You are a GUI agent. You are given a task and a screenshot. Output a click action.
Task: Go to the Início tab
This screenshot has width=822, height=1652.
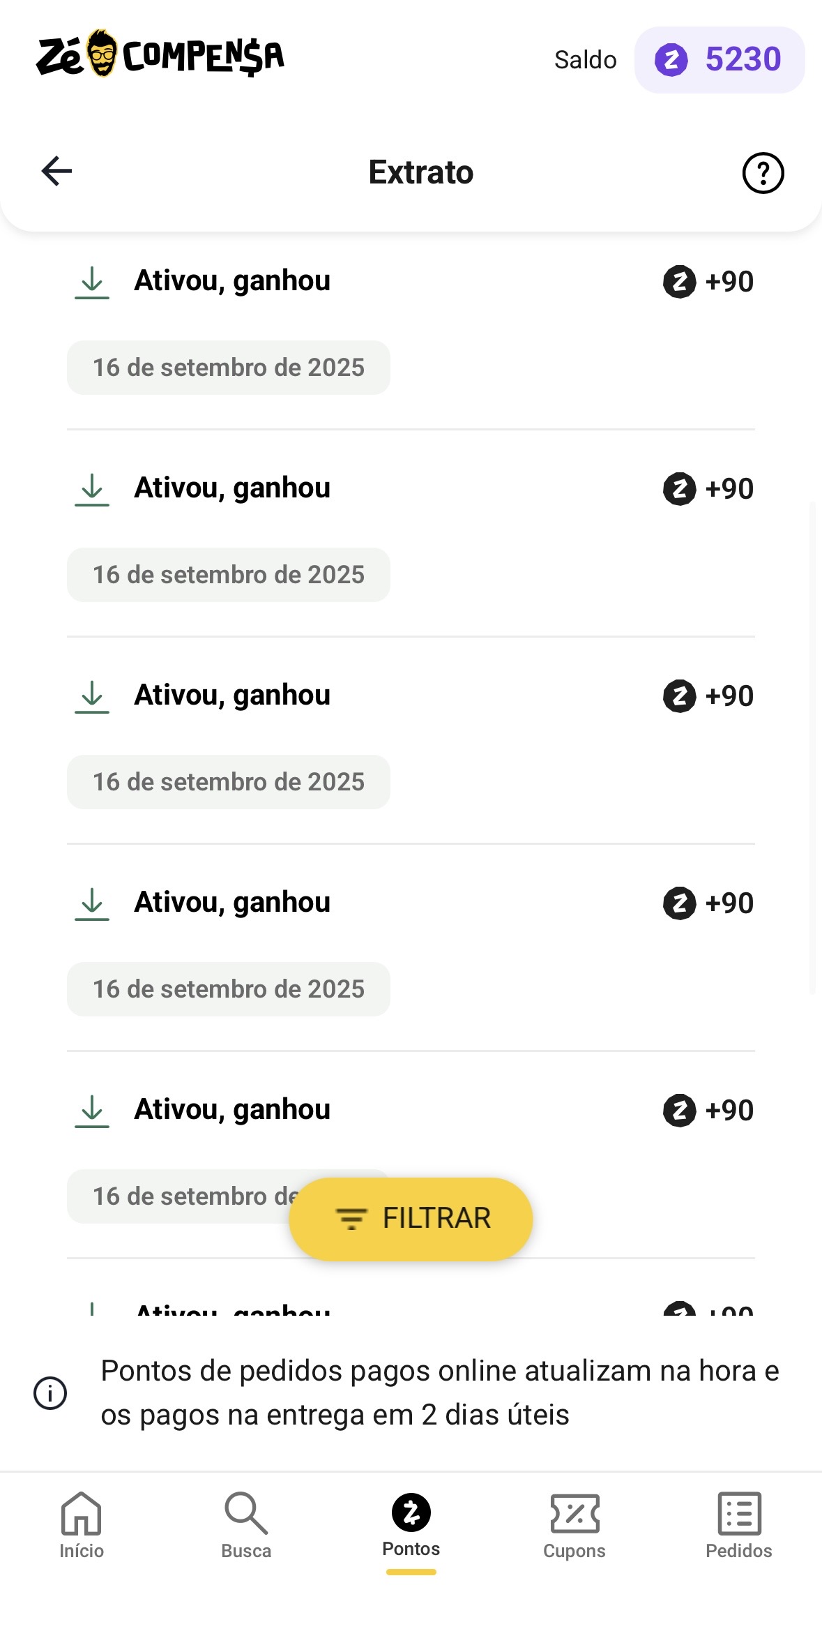coord(82,1526)
